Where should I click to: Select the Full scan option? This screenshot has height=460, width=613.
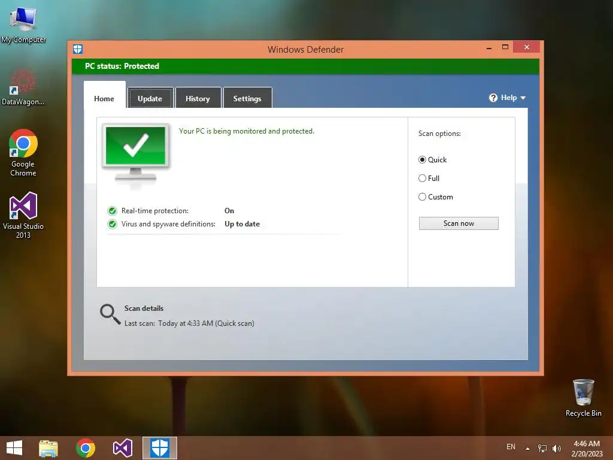tap(429, 178)
